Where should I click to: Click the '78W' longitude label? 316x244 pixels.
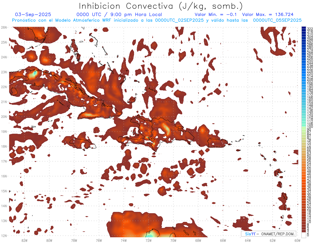(x=74, y=240)
